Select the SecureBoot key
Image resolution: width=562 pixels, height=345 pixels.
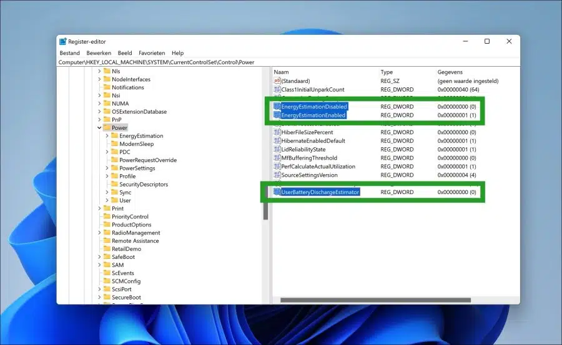tap(126, 298)
